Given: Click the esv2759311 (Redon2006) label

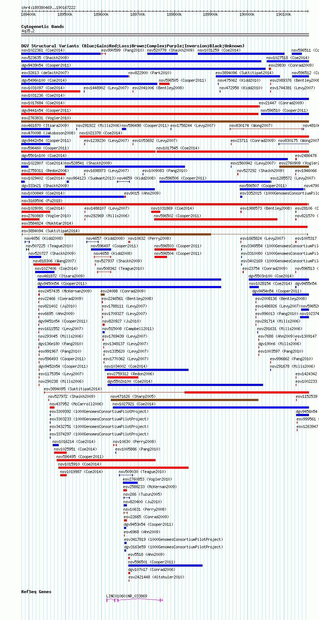Looking at the screenshot, I should (45, 171).
